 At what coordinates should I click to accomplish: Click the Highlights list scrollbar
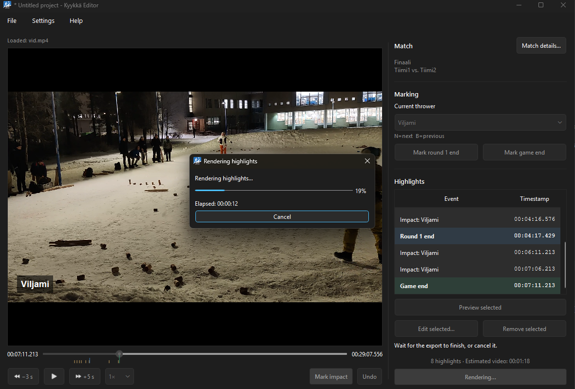(x=565, y=264)
